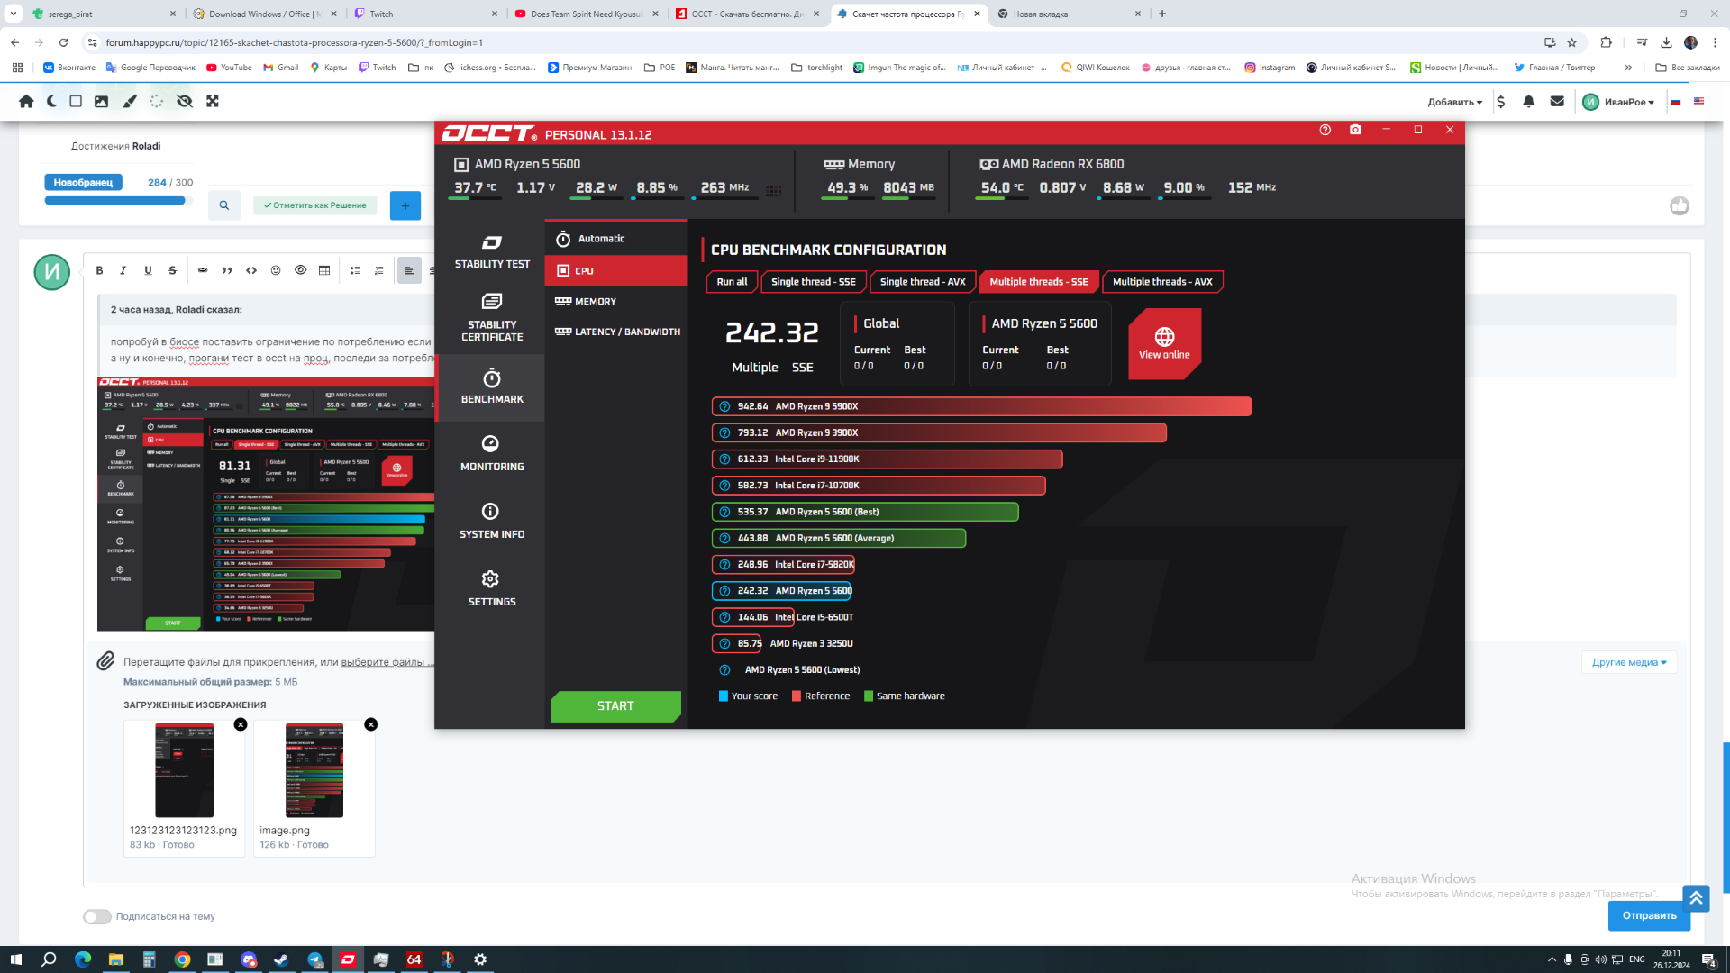
Task: Click forum home icon
Action: coord(26,102)
